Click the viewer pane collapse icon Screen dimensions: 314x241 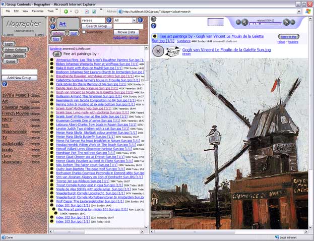pos(153,19)
